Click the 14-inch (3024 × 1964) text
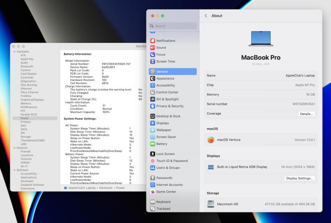Viewport: 331px width, 223px height. tap(297, 167)
